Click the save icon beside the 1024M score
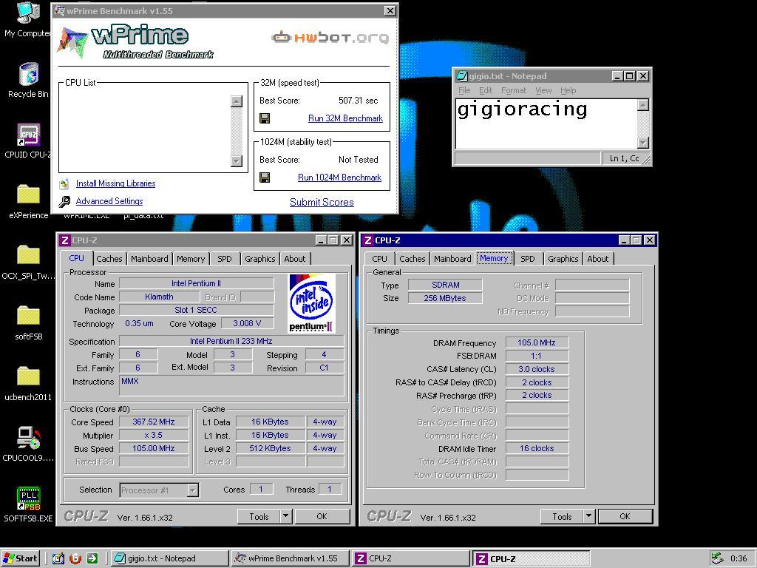This screenshot has height=568, width=757. [265, 177]
